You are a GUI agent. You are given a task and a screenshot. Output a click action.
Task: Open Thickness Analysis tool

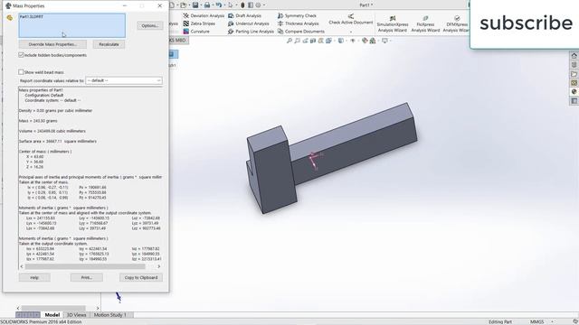pos(298,23)
